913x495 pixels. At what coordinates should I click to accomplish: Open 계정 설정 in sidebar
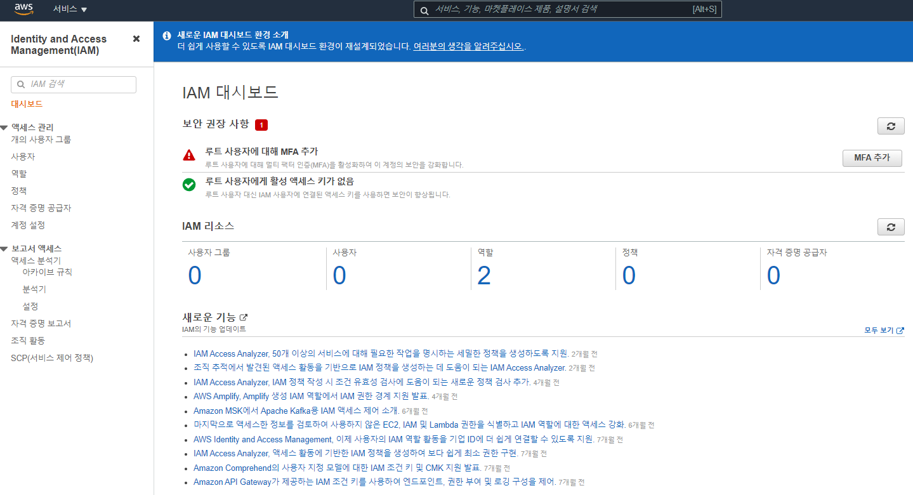click(x=28, y=225)
